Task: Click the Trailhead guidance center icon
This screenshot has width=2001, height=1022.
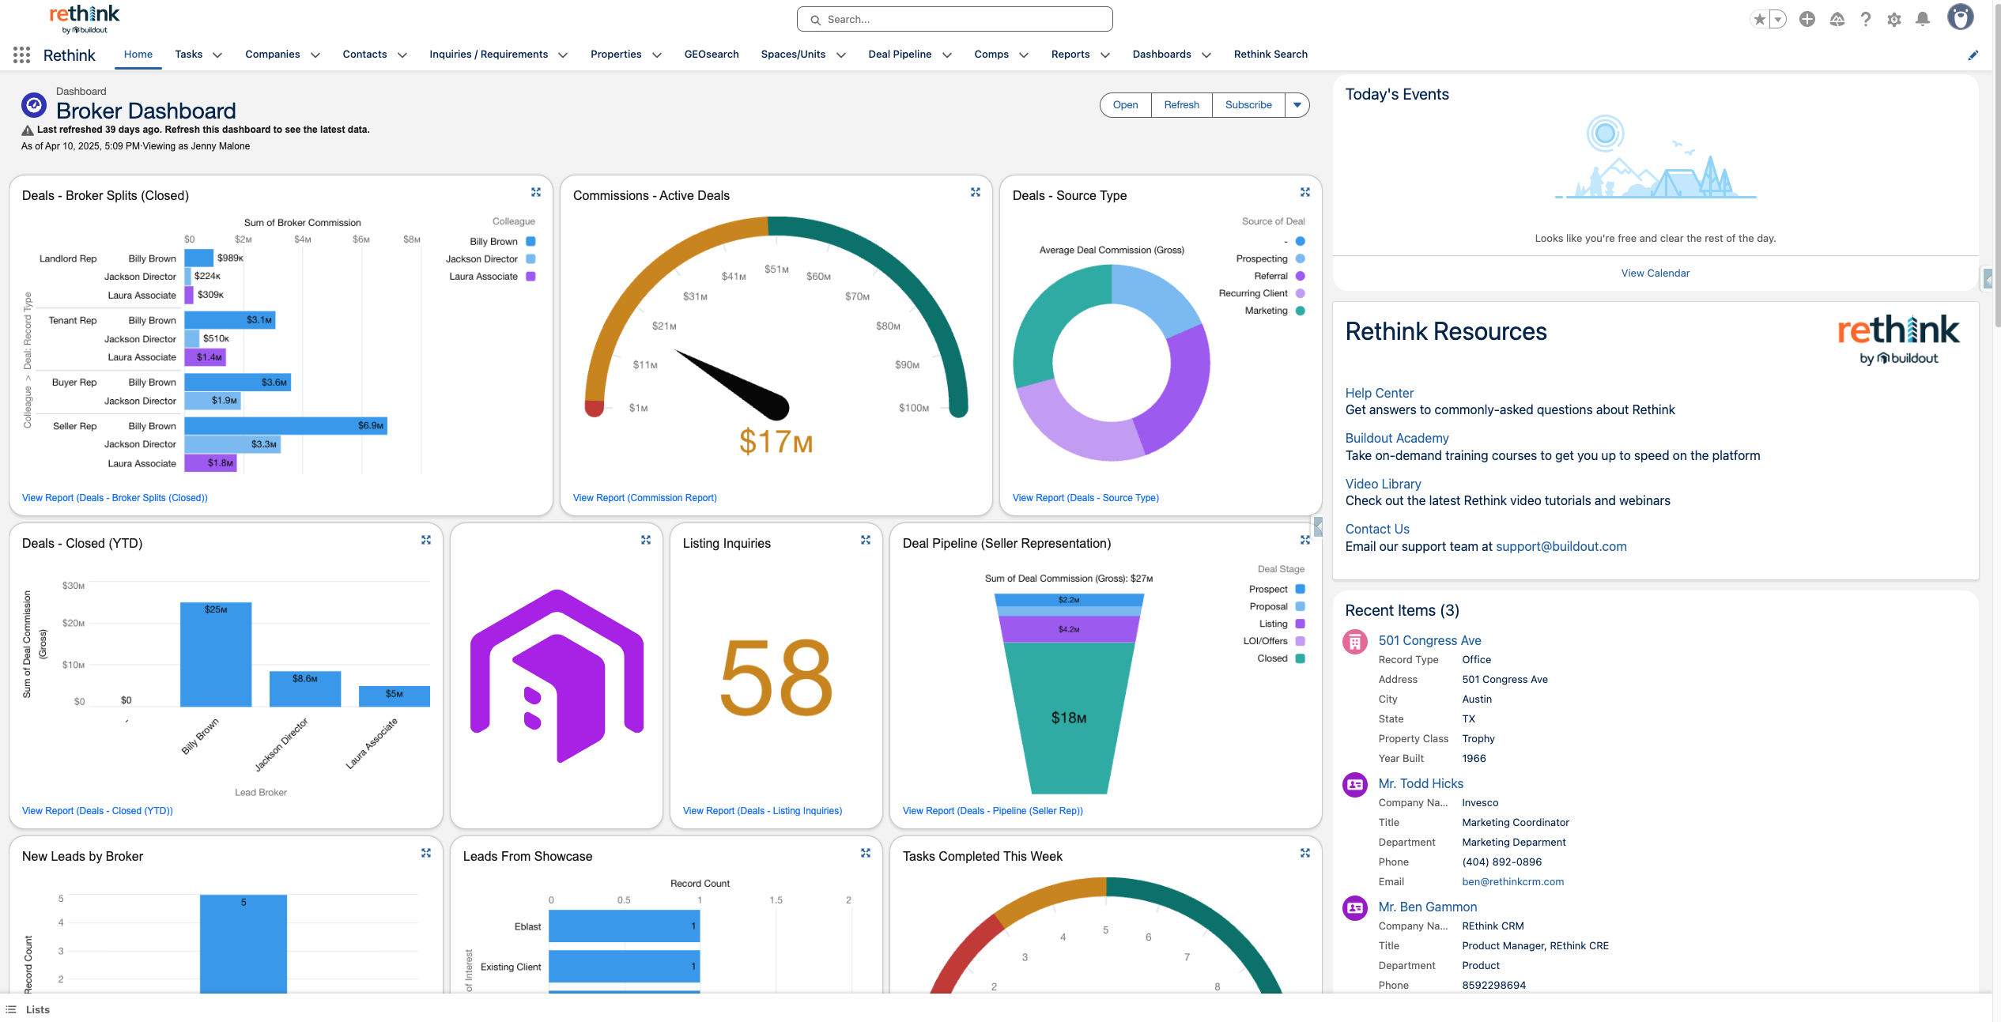Action: pyautogui.click(x=1837, y=19)
